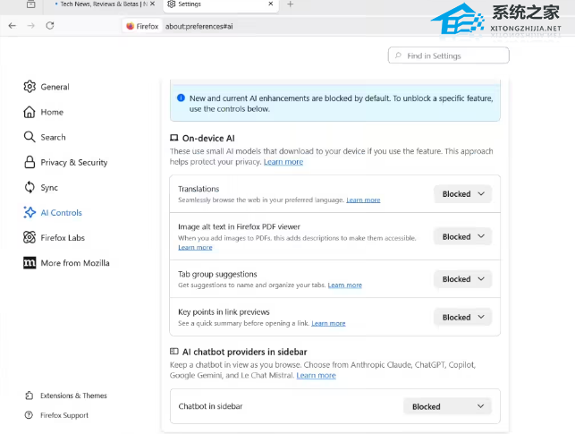The height and width of the screenshot is (434, 575).
Task: Open Learn more link for AI chatbot providers
Action: [x=316, y=375]
